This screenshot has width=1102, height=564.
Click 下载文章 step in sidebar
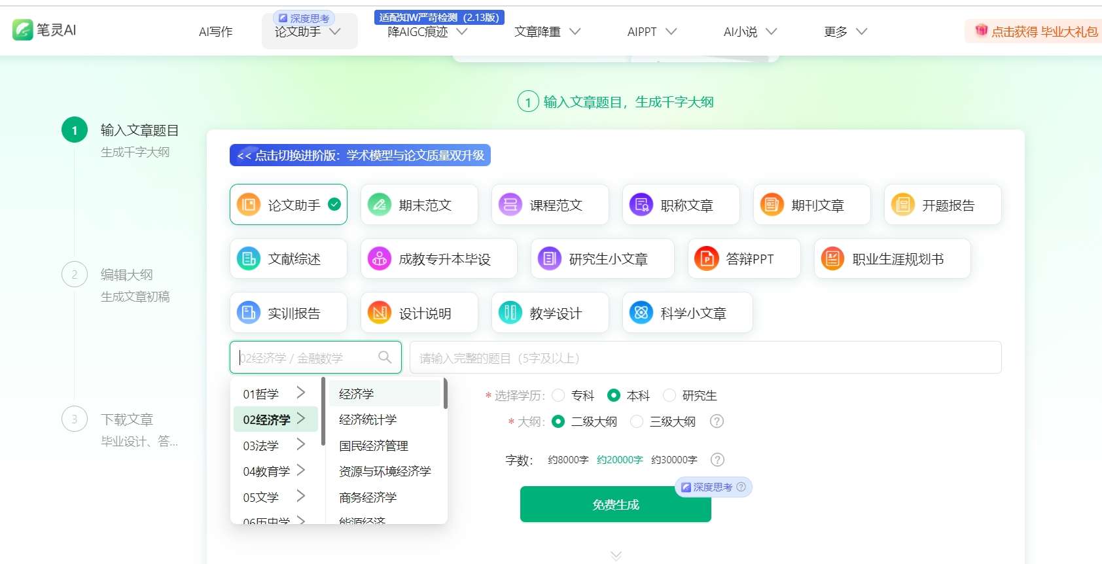tap(126, 419)
